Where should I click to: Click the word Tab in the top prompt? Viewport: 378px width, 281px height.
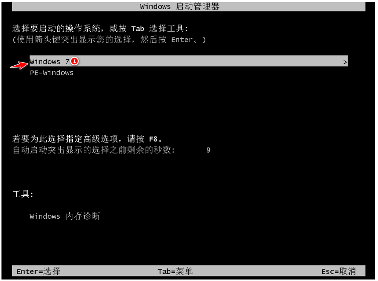click(x=138, y=29)
